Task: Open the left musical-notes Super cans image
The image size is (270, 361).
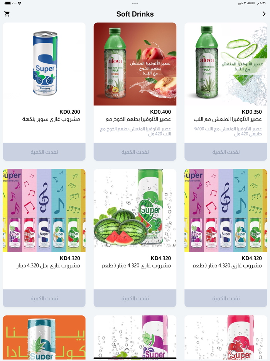Action: [44, 210]
